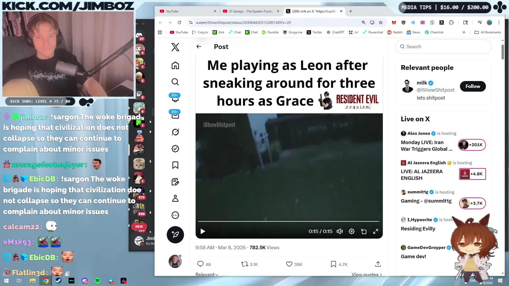509x286 pixels.
Task: Mute the video with speaker icon
Action: [340, 231]
